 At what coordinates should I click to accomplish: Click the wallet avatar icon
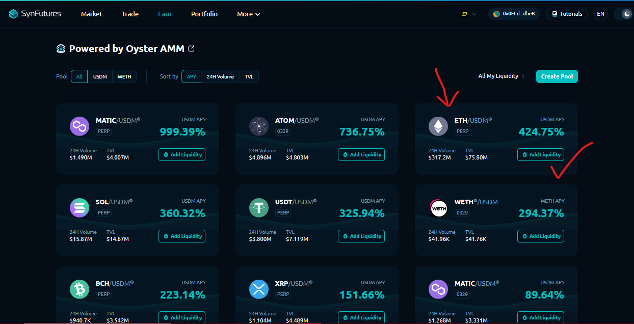[497, 14]
